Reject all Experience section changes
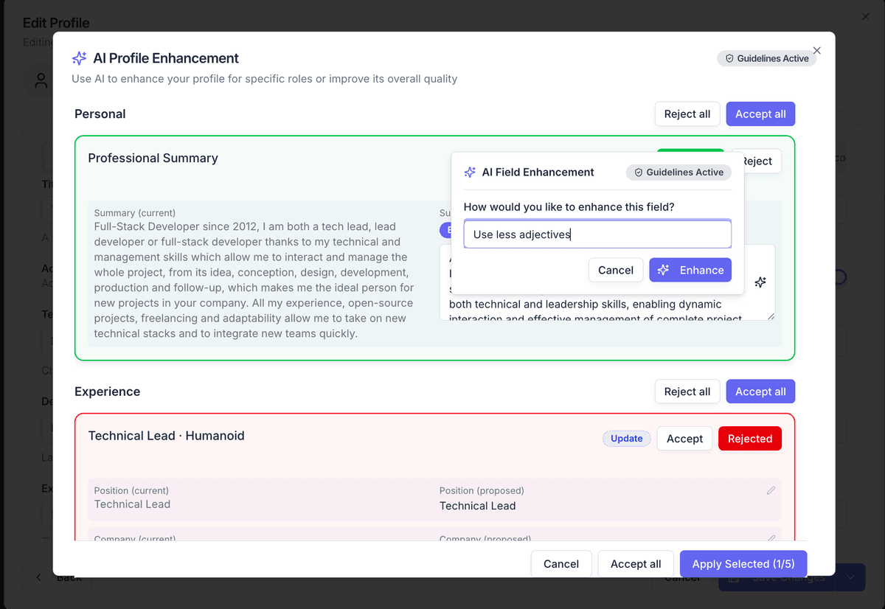Image resolution: width=885 pixels, height=609 pixels. coord(687,391)
